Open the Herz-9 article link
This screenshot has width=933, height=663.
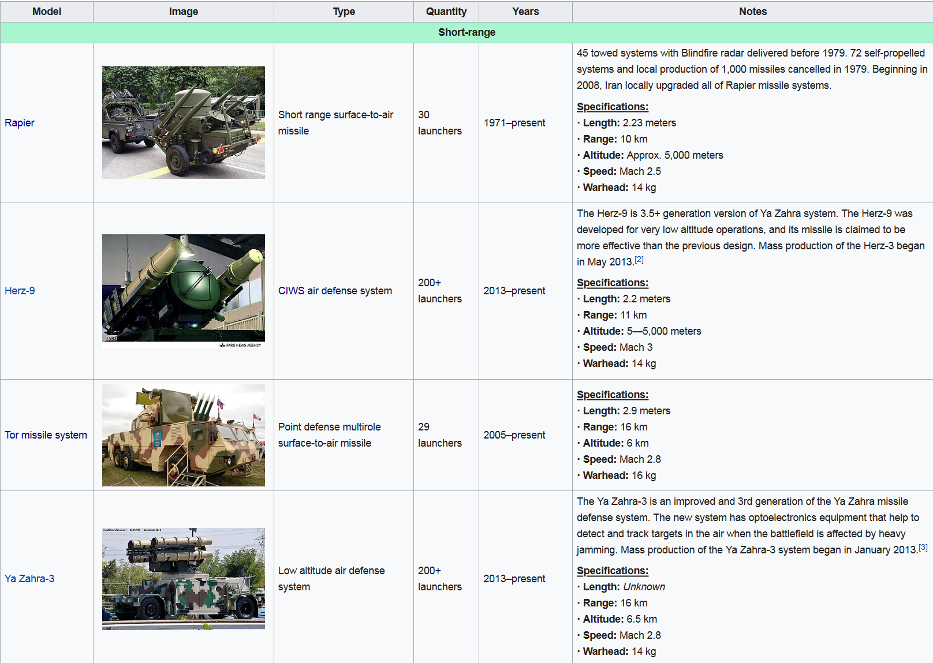pos(20,291)
